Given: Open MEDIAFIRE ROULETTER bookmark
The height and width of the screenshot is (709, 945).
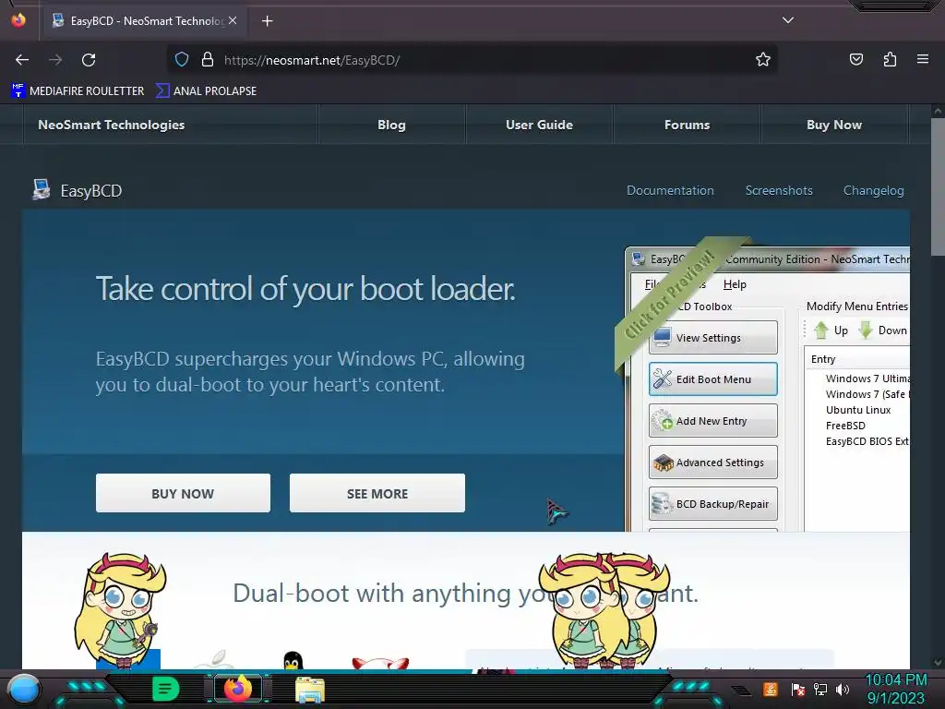Looking at the screenshot, I should [78, 91].
